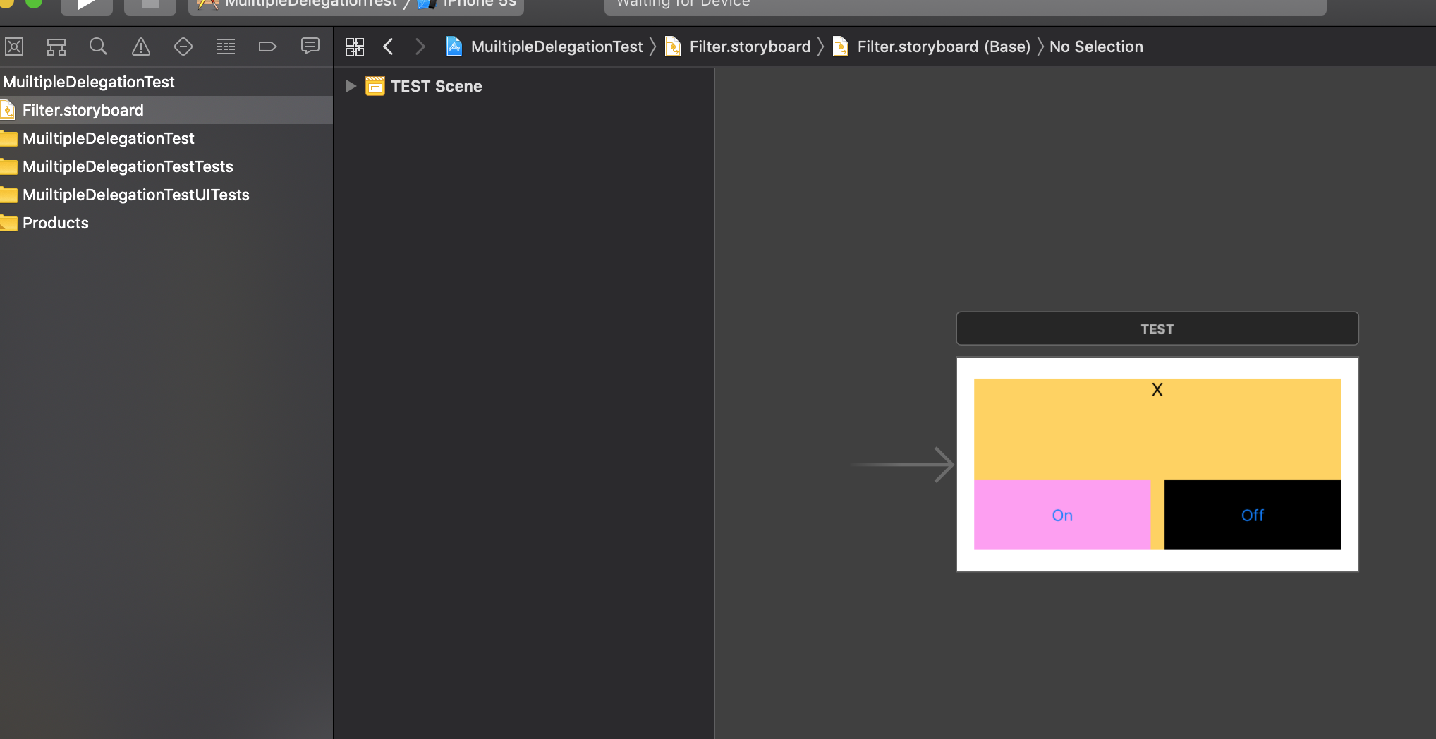Click the Waiting for Device activity display
Viewport: 1436px width, 739px height.
coord(965,4)
